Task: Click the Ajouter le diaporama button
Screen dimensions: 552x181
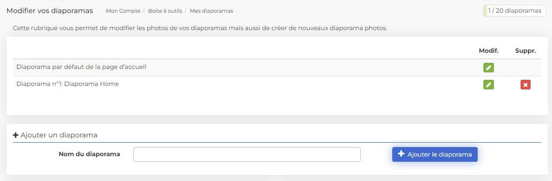Action: 435,154
